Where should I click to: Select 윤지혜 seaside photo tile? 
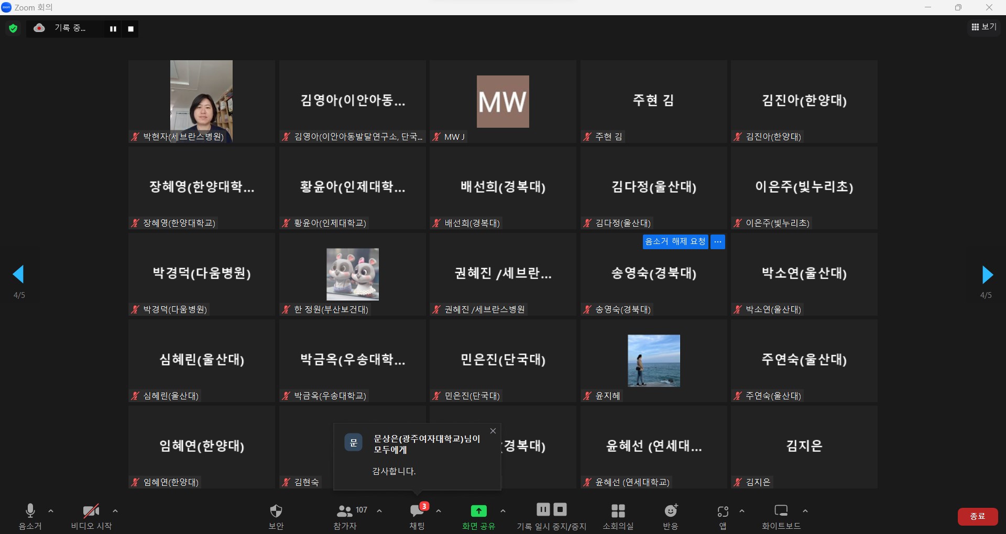tap(654, 361)
